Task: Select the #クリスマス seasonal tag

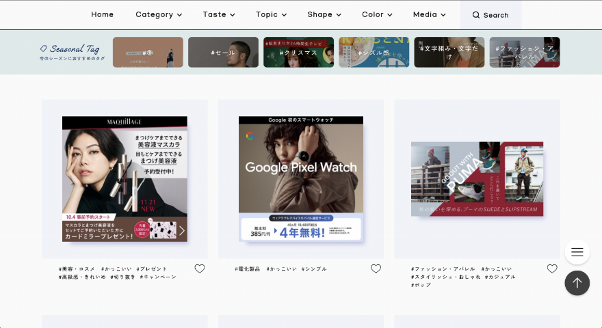Action: (299, 52)
